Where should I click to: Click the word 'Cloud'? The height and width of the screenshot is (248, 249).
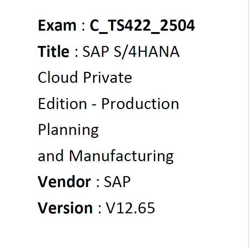coord(58,77)
